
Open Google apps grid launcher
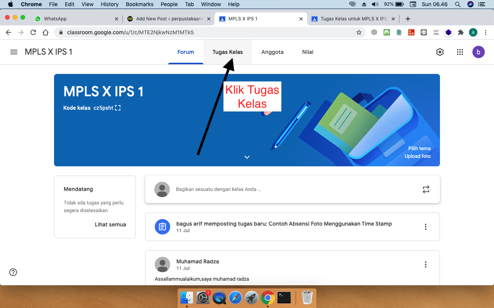point(460,52)
